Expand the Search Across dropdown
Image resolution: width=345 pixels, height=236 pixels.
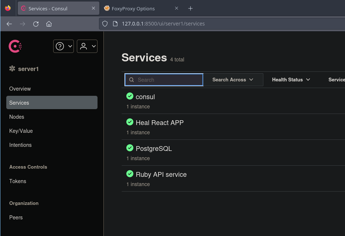233,80
